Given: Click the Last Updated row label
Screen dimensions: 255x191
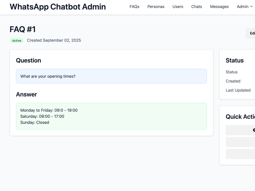Looking at the screenshot, I should 238,90.
